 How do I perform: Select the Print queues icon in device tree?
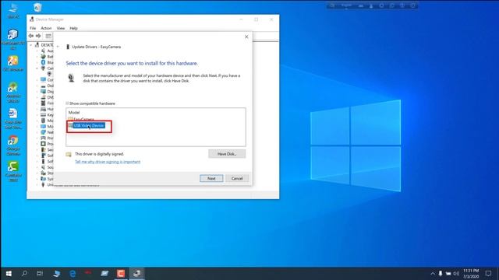44,138
